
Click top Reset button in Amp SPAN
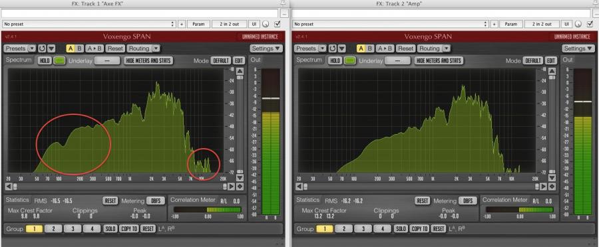click(405, 48)
